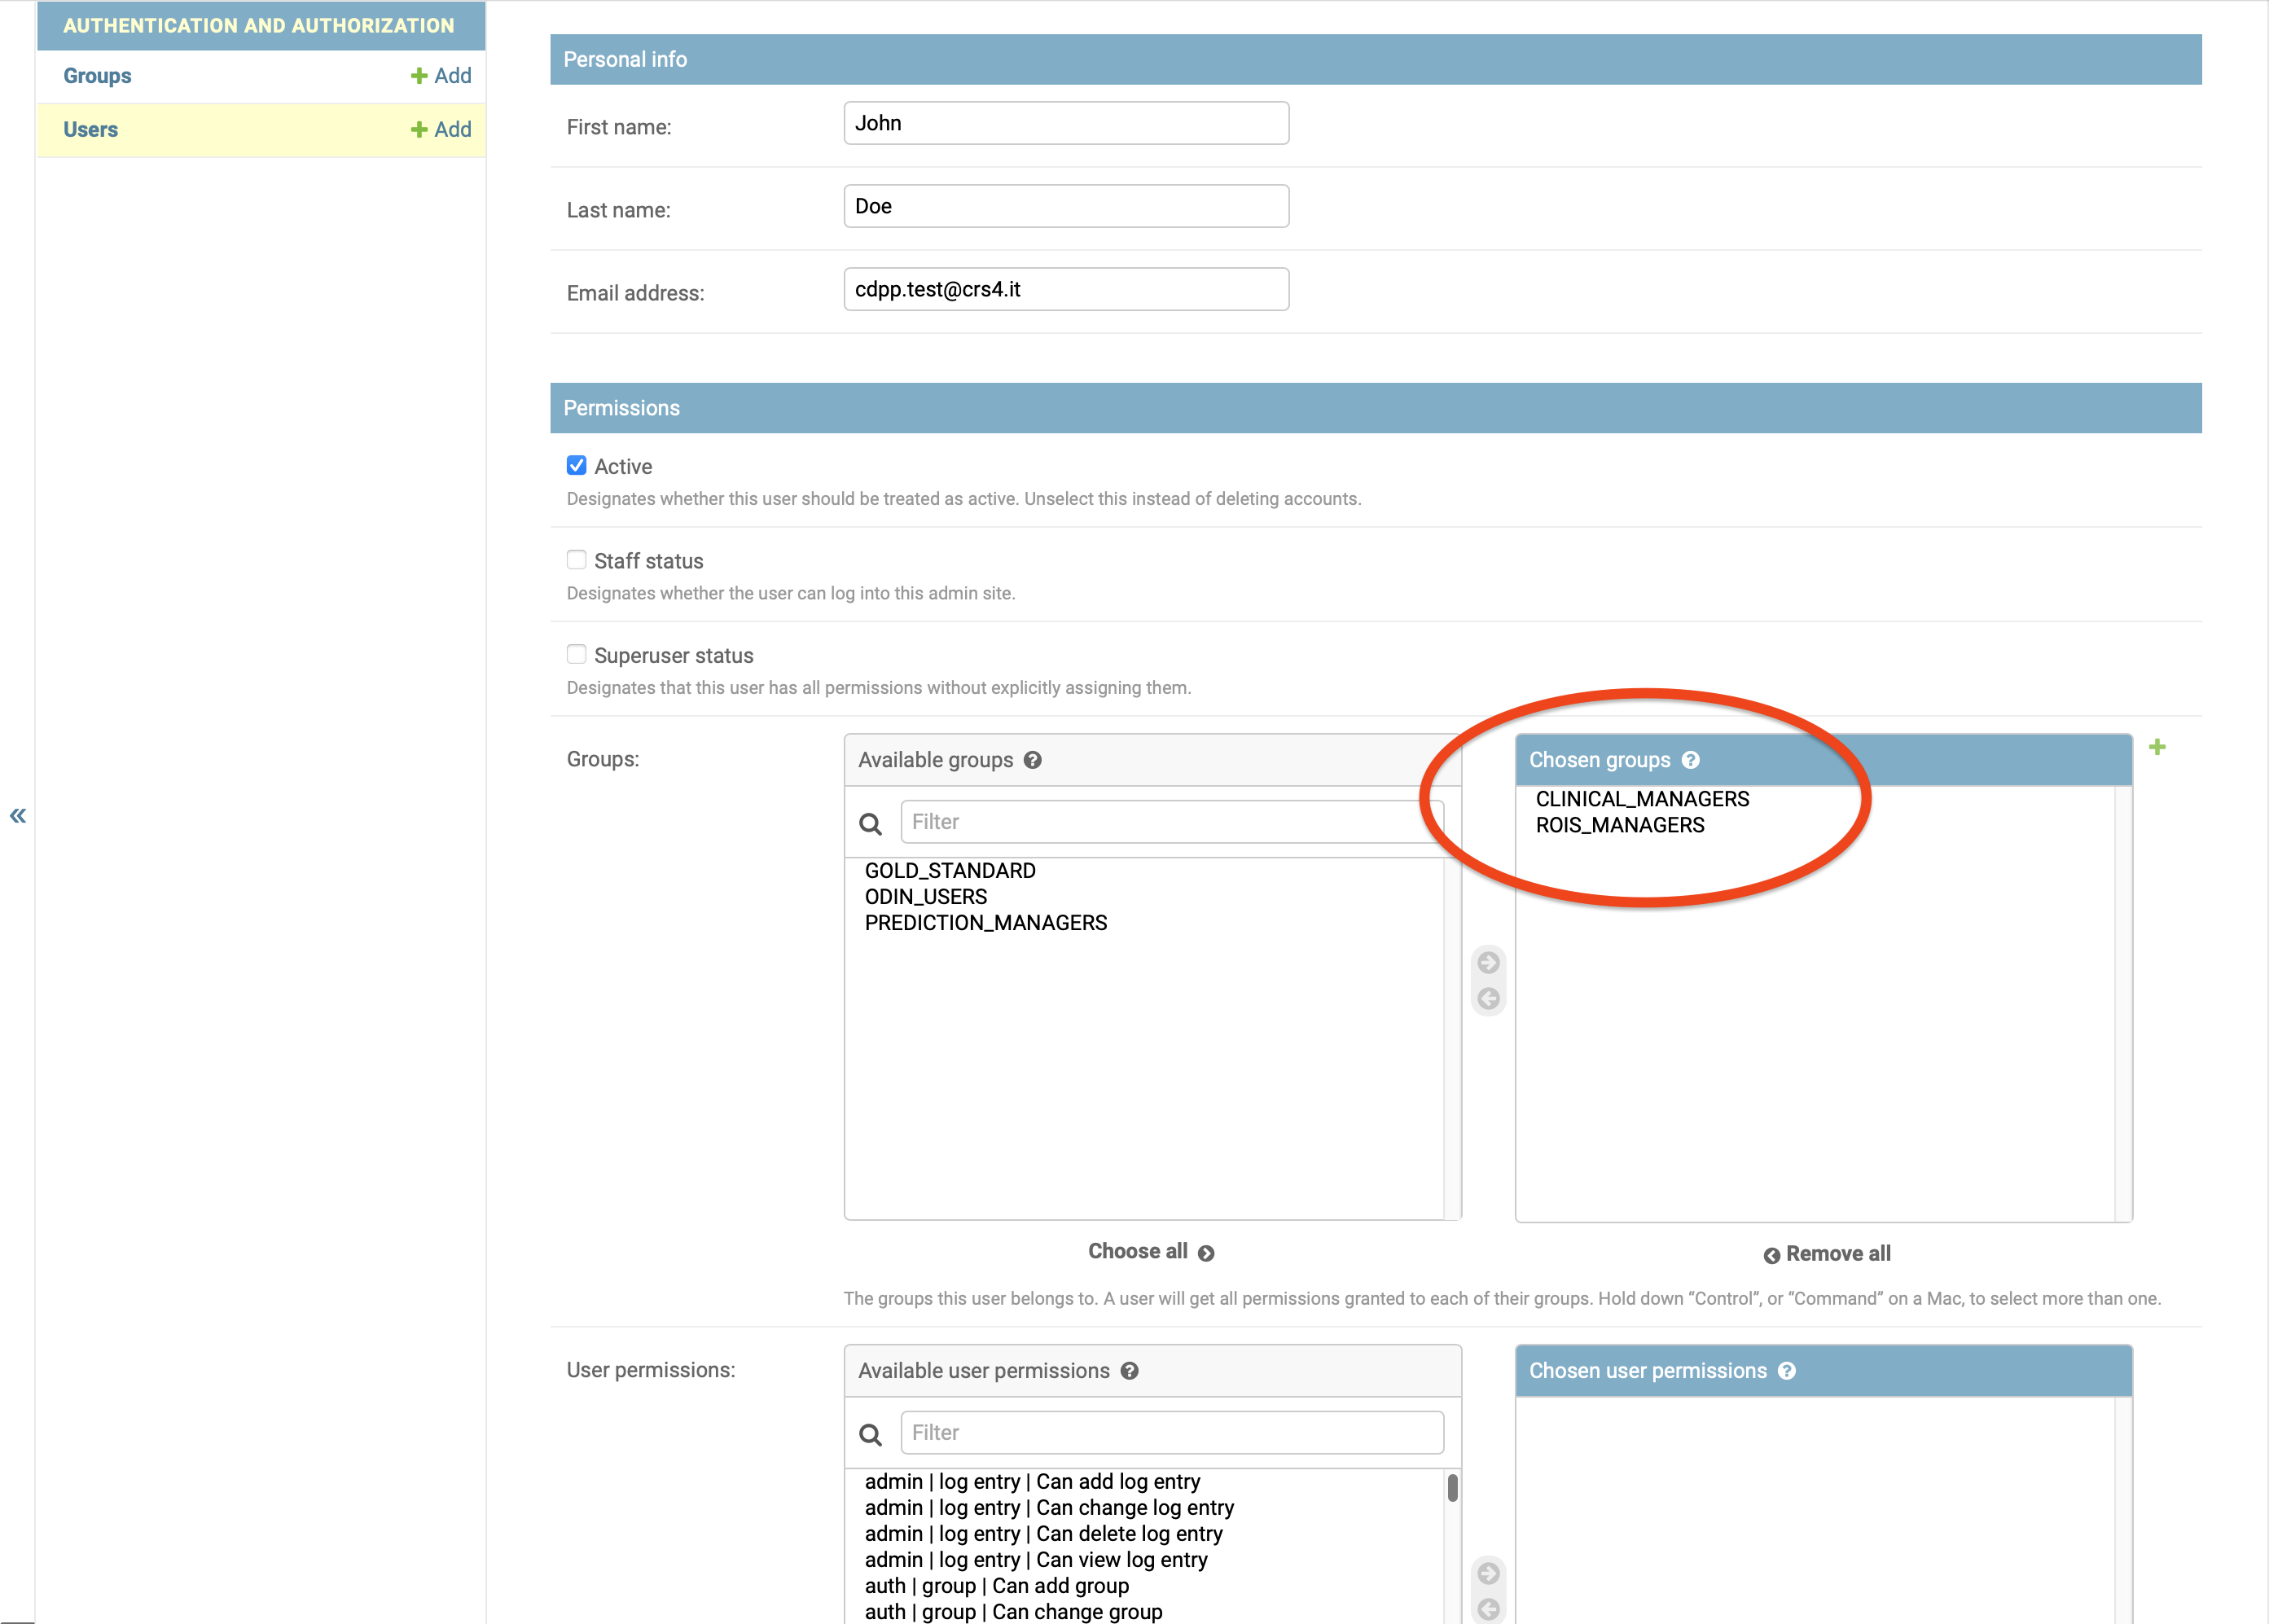Collapse the sidebar with double-chevron icon
The image size is (2269, 1624).
[x=18, y=815]
